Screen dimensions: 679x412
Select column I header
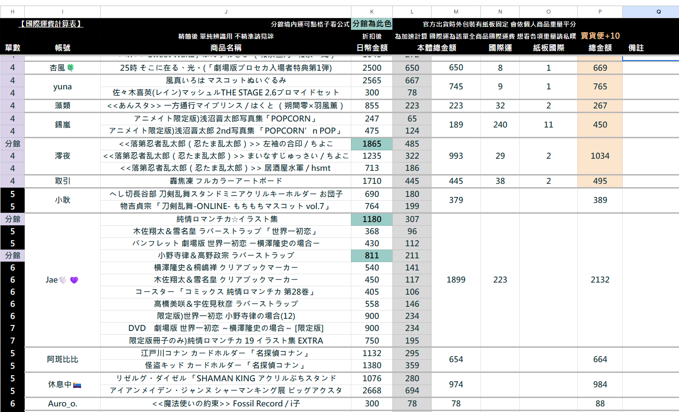[x=62, y=12]
